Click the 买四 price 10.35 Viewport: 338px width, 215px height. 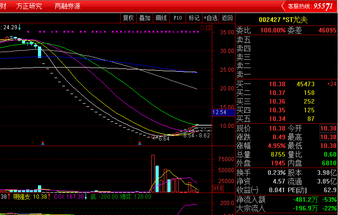coord(277,110)
